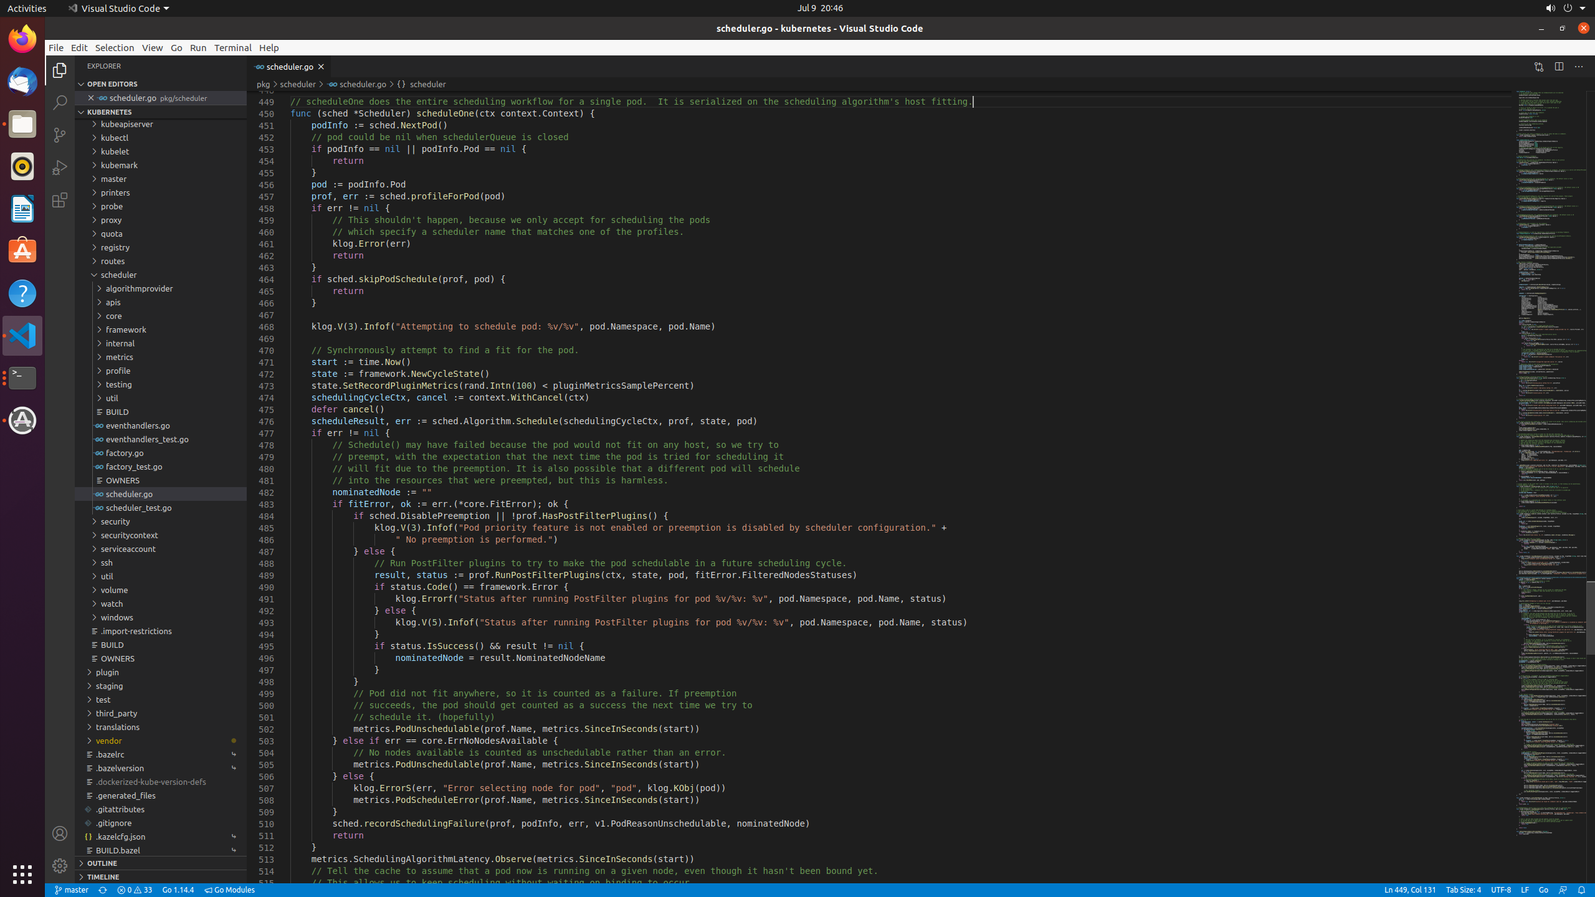Viewport: 1595px width, 897px height.
Task: Open Terminal from the dock
Action: pyautogui.click(x=22, y=378)
